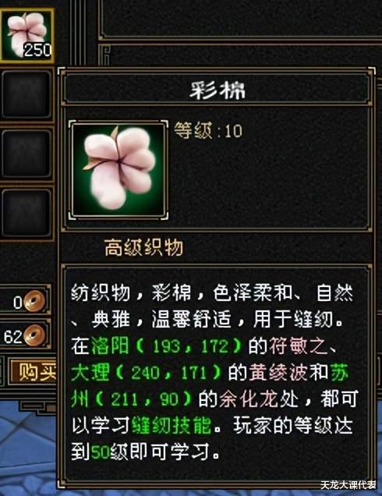Click the green 缝纫技能 skill text

[172, 426]
